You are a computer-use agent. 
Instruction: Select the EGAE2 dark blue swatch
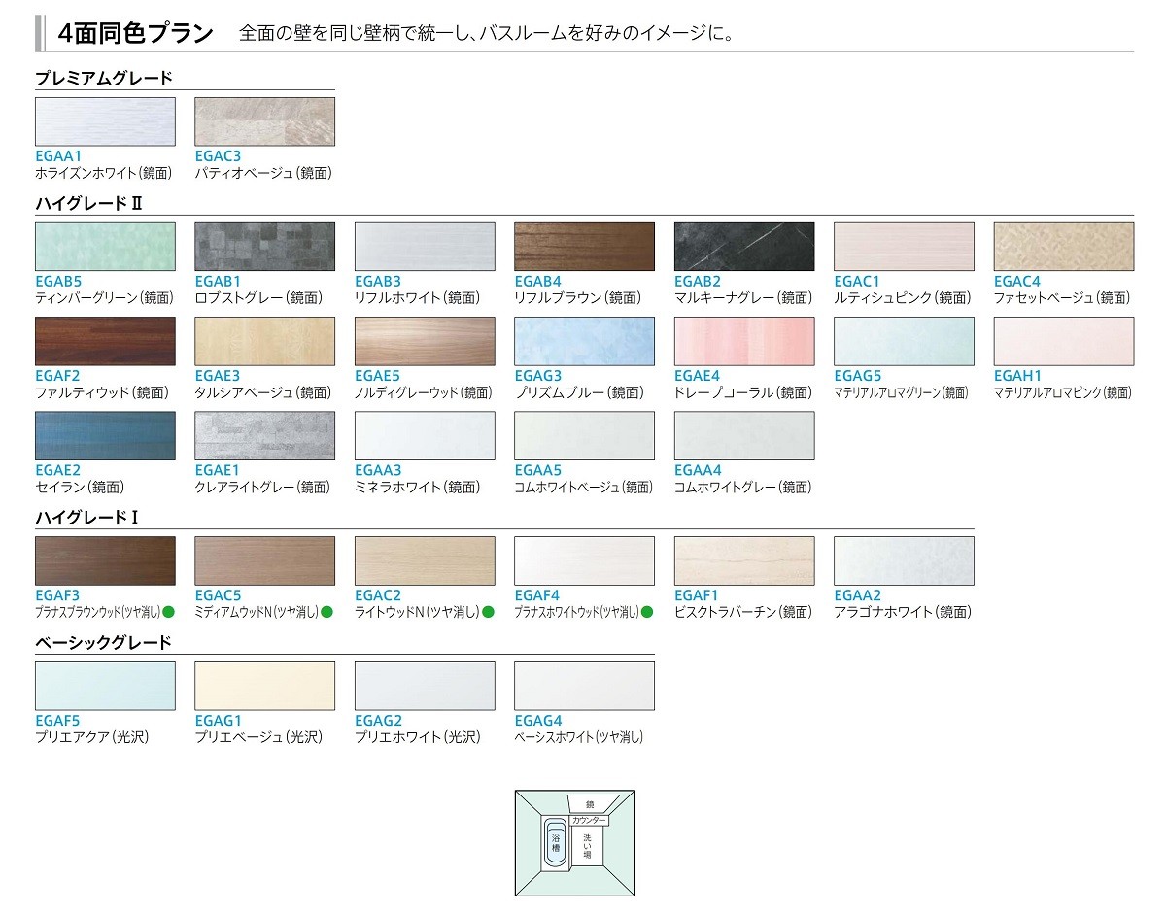[105, 435]
